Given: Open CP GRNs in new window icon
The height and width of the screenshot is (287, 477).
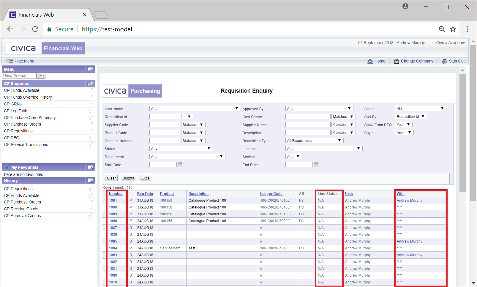Looking at the screenshot, I should 91,104.
